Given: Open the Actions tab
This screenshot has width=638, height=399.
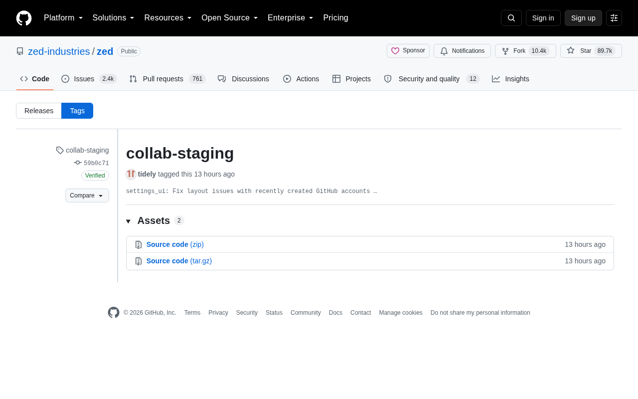Looking at the screenshot, I should (301, 79).
